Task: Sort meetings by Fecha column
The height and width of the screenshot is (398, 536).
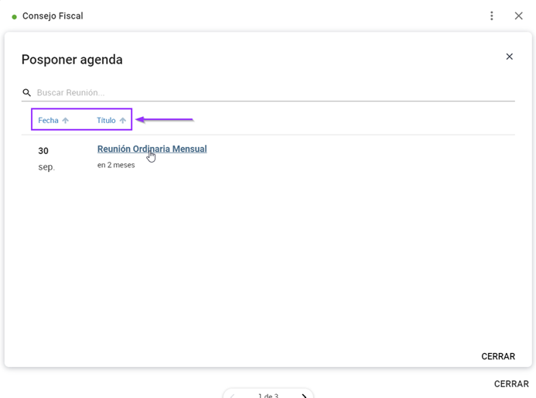Action: point(48,121)
